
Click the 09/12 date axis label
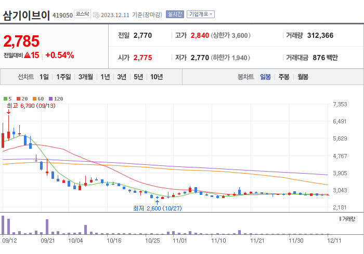(9, 241)
